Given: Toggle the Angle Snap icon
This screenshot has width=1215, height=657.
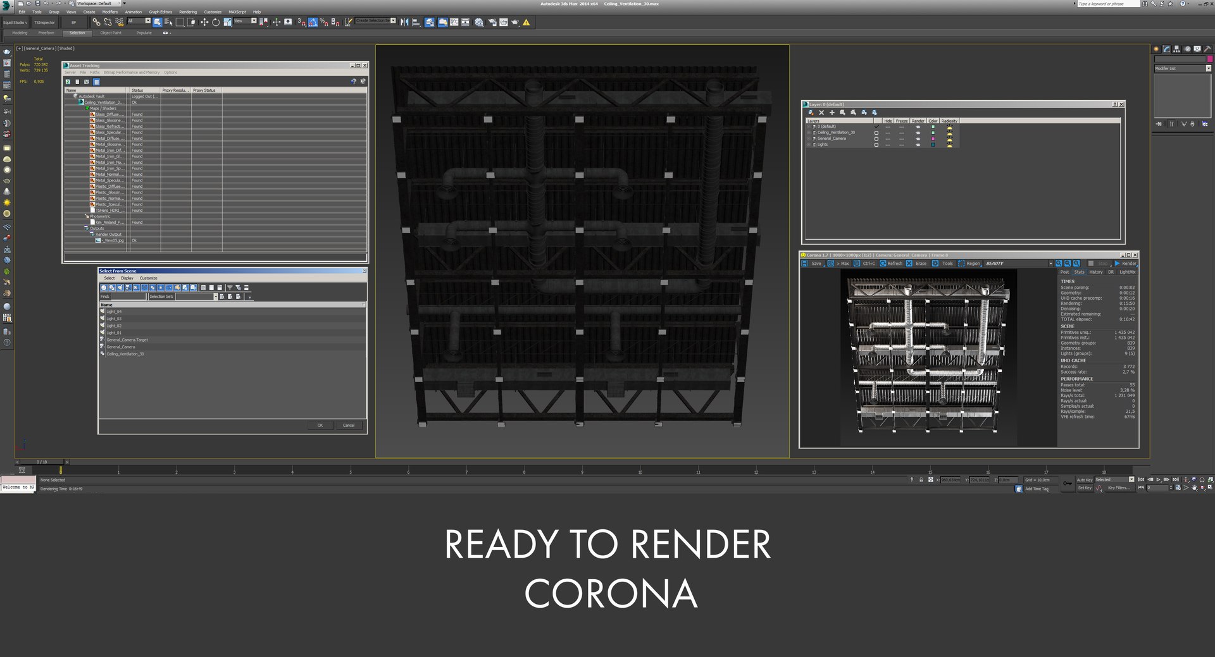Looking at the screenshot, I should pos(313,22).
